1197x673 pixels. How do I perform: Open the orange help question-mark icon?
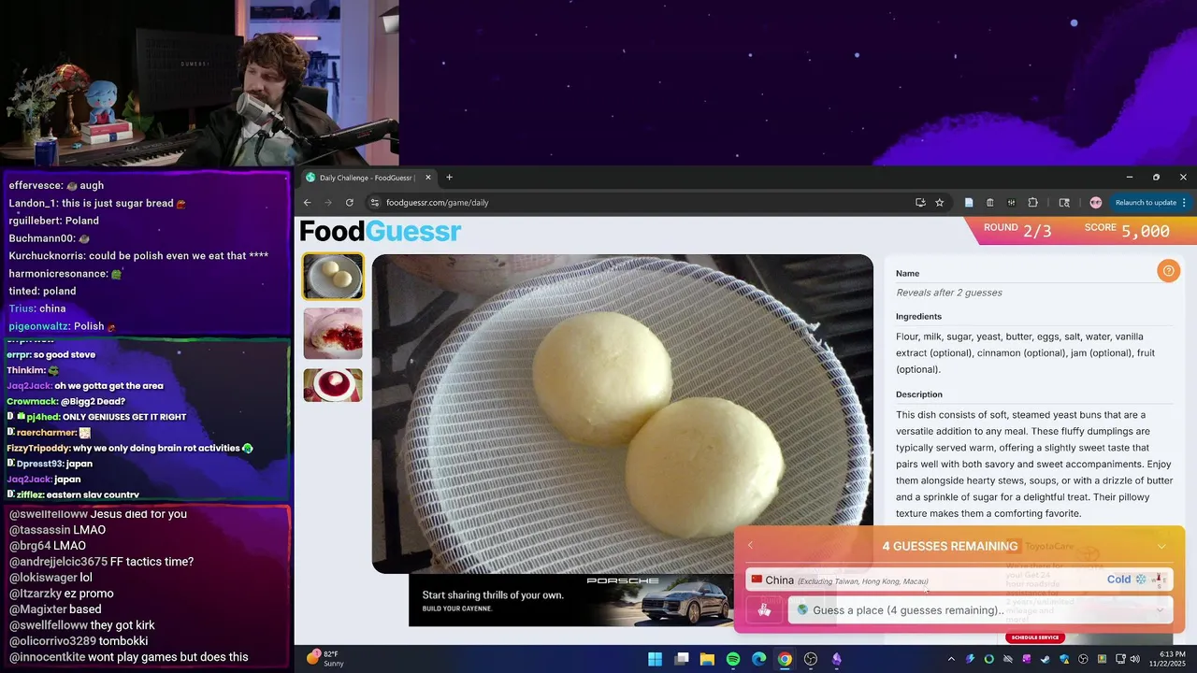pyautogui.click(x=1167, y=271)
